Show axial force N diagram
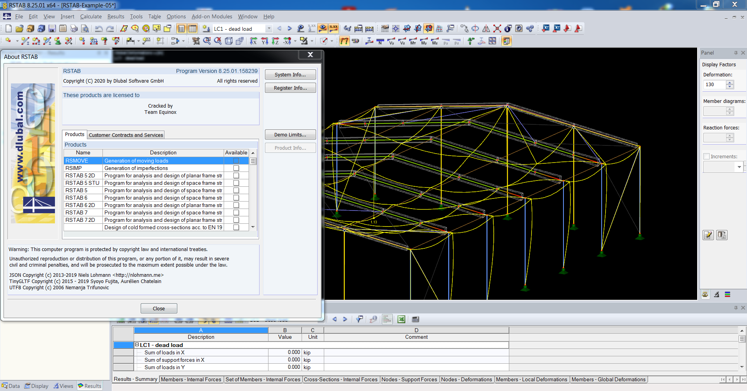The height and width of the screenshot is (391, 747). pyautogui.click(x=380, y=41)
